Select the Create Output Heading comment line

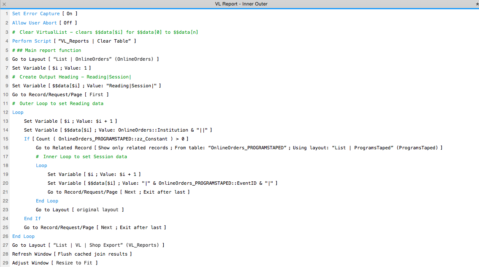point(71,77)
